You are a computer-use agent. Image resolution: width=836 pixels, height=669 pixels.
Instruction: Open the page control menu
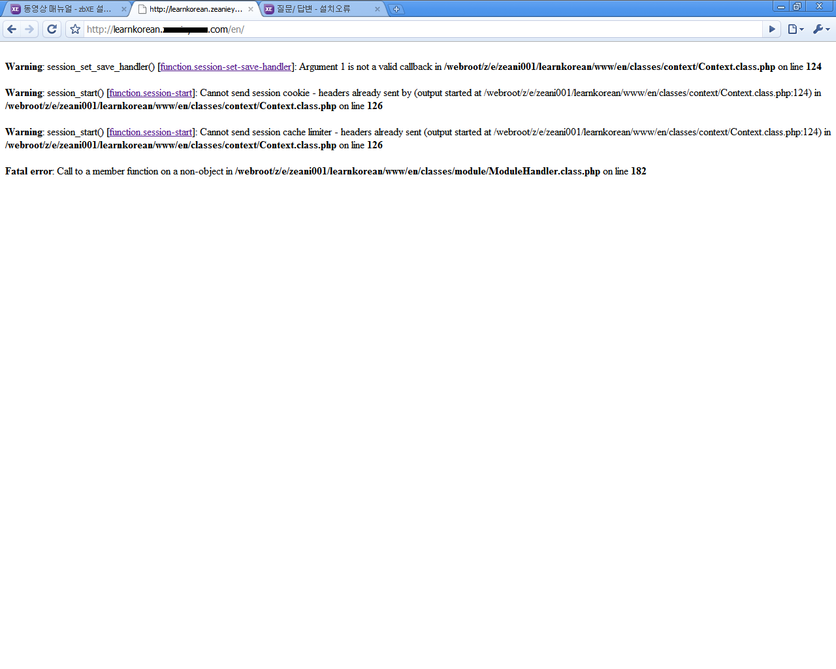click(795, 29)
